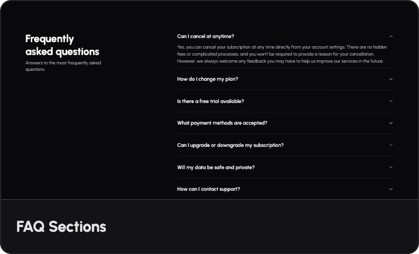Open 'Will my data be safe and private?'
The width and height of the screenshot is (419, 254).
coord(215,167)
